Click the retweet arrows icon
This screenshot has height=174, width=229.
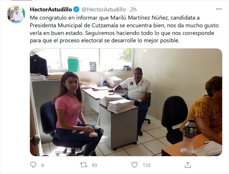tap(84, 165)
